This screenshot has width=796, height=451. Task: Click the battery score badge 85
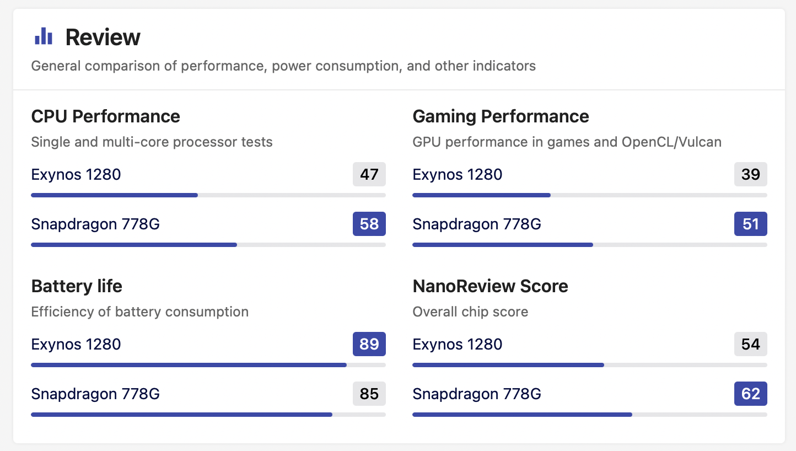(x=369, y=394)
